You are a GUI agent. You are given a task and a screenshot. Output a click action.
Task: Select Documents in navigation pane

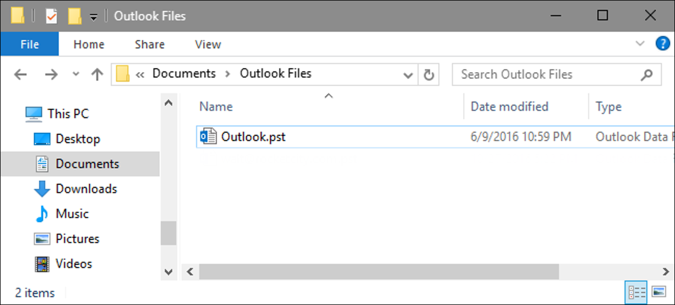pyautogui.click(x=80, y=164)
